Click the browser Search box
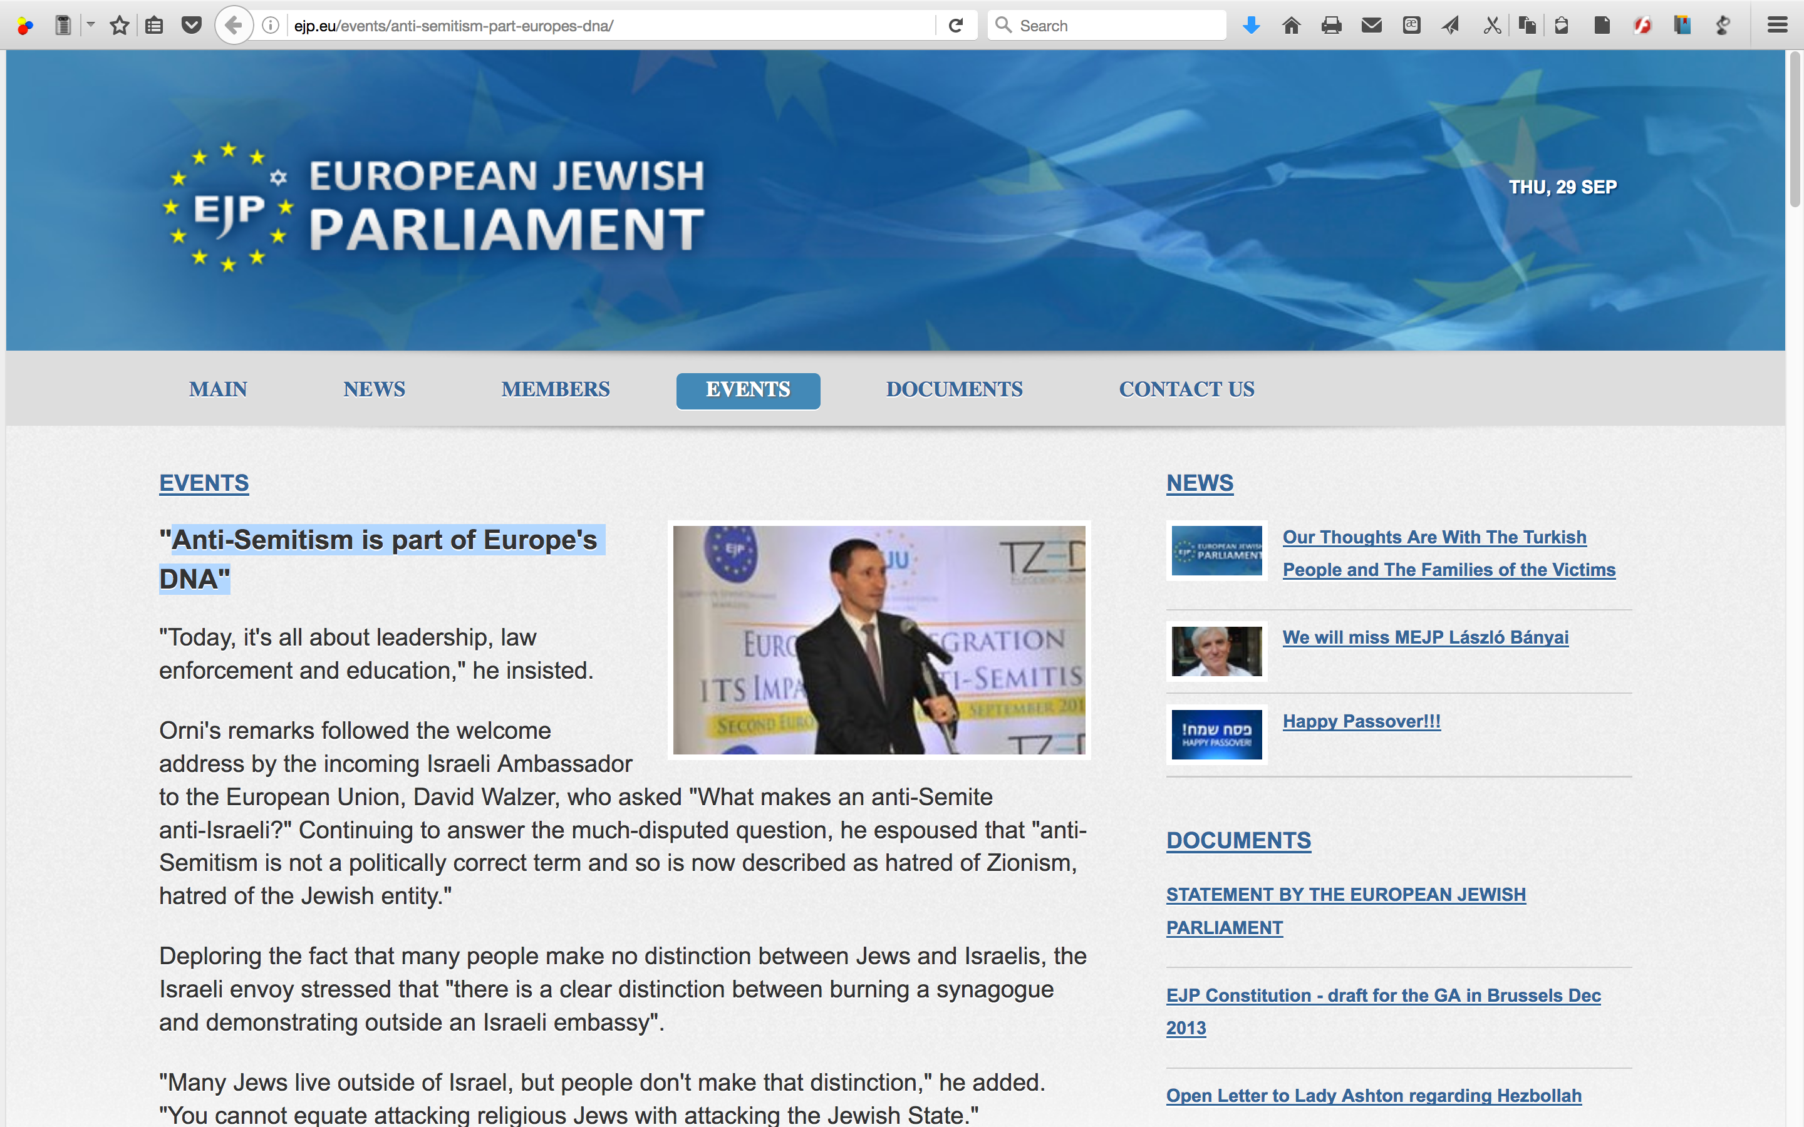The image size is (1804, 1127). click(1107, 26)
